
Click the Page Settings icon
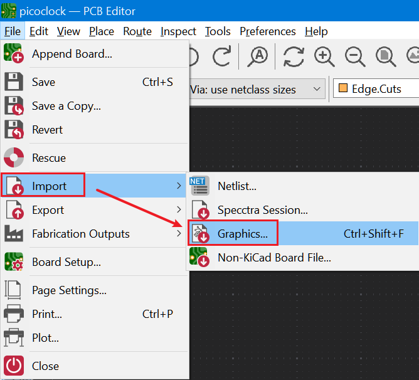[x=13, y=290]
